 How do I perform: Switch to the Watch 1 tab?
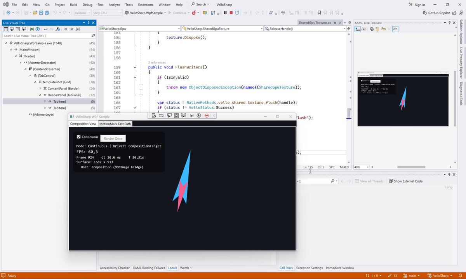(x=186, y=268)
